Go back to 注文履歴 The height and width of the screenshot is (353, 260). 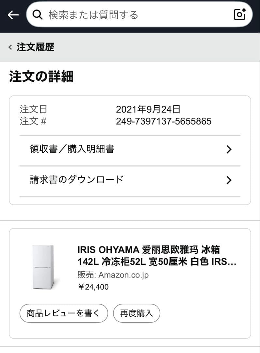35,47
